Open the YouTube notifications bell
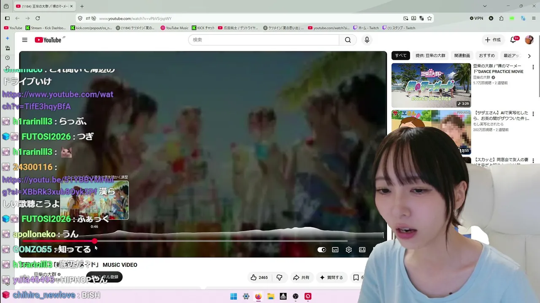The height and width of the screenshot is (303, 540). tap(513, 40)
